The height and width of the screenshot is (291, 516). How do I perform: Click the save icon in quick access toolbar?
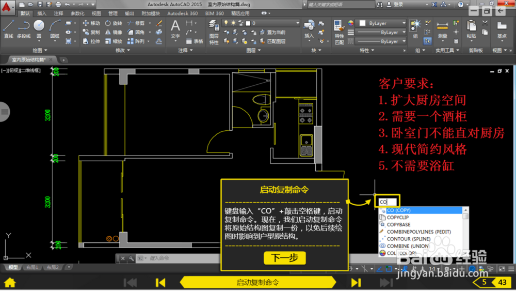point(40,4)
